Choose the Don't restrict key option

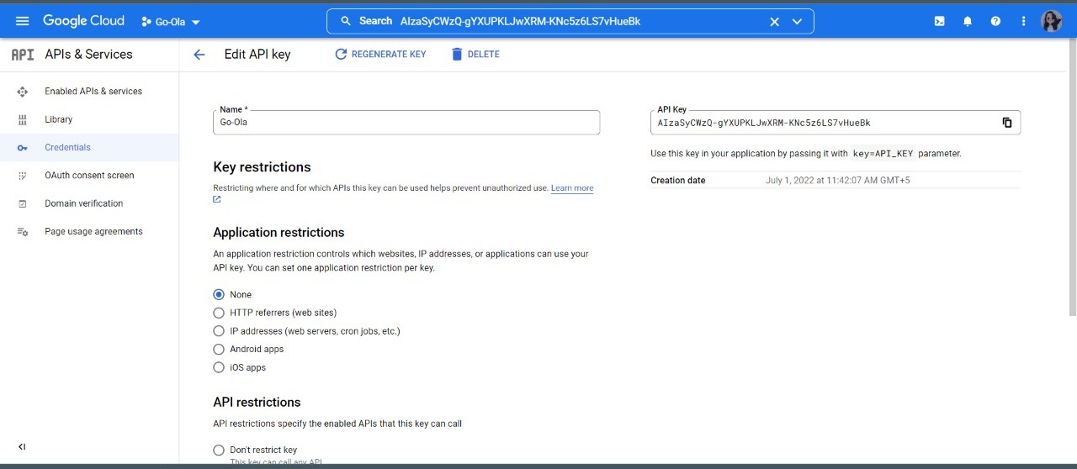tap(255, 450)
